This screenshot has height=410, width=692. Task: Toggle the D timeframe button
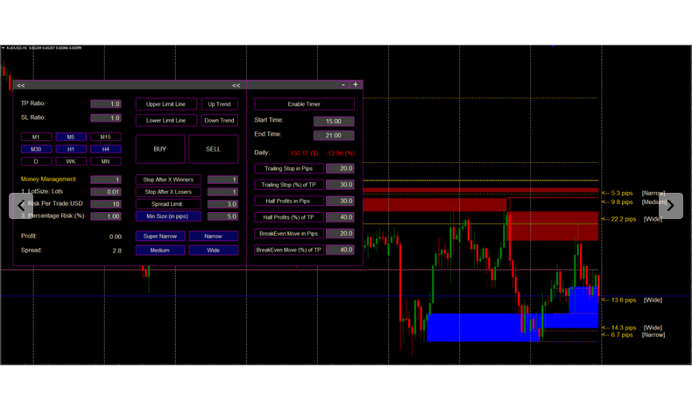point(36,161)
